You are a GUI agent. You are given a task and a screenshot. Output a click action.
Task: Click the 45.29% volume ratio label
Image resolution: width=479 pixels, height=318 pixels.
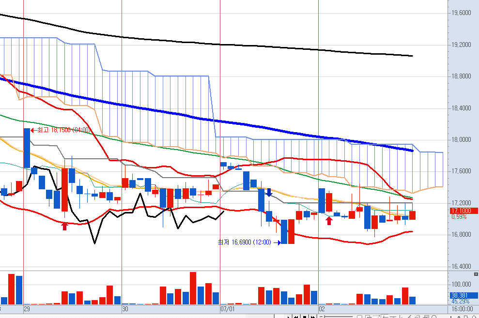[x=461, y=301]
